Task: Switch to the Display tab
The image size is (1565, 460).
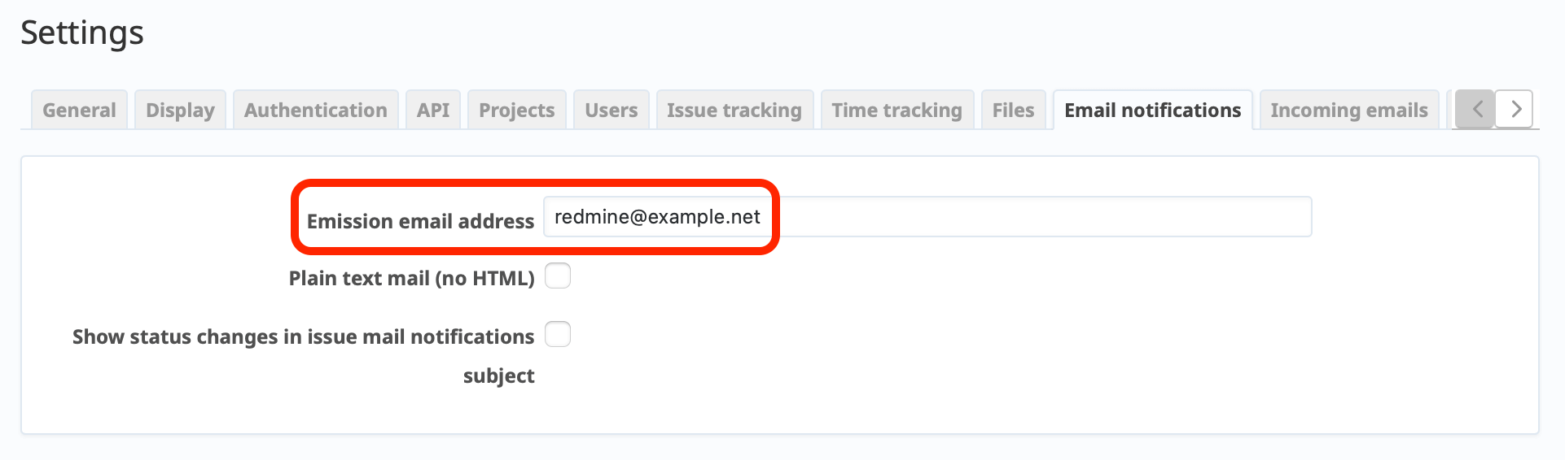Action: [180, 111]
